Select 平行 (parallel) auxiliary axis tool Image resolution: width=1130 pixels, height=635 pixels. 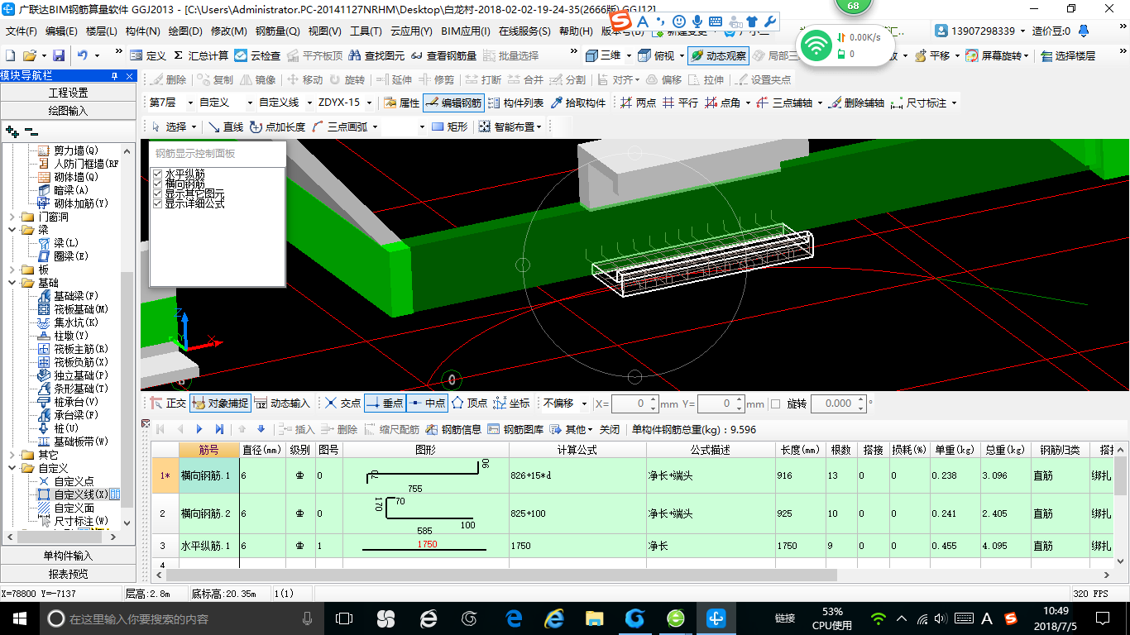click(x=680, y=103)
